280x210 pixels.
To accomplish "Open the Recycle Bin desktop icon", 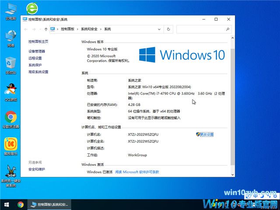I will (10, 65).
